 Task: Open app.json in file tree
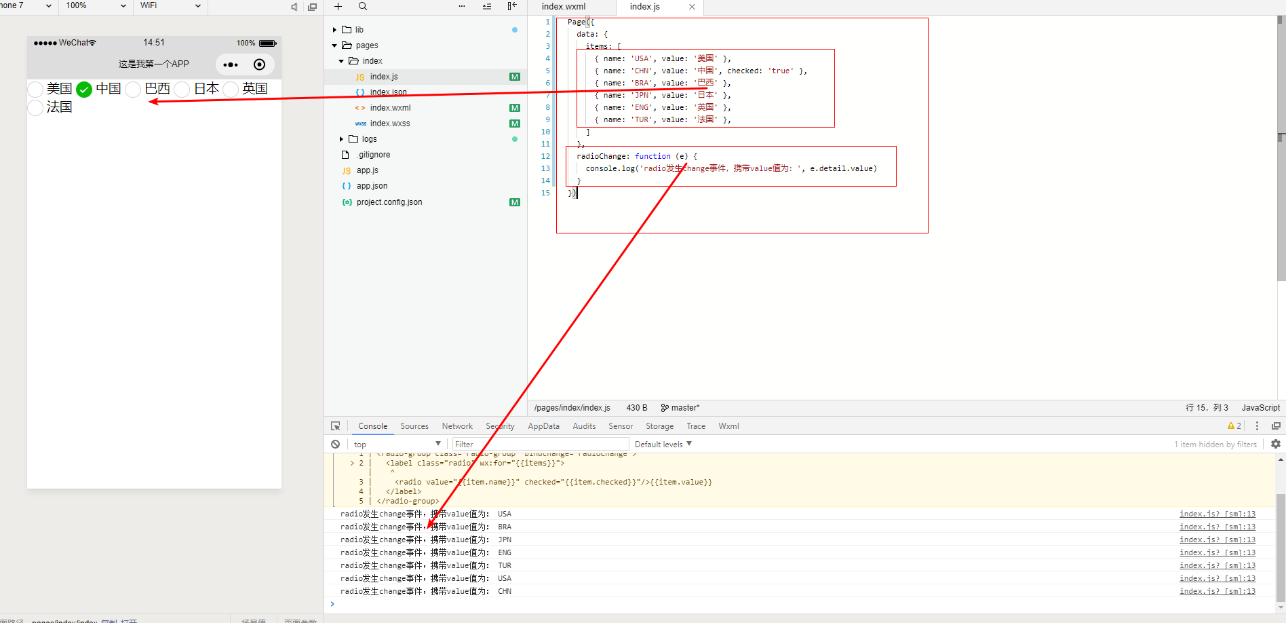tap(372, 186)
